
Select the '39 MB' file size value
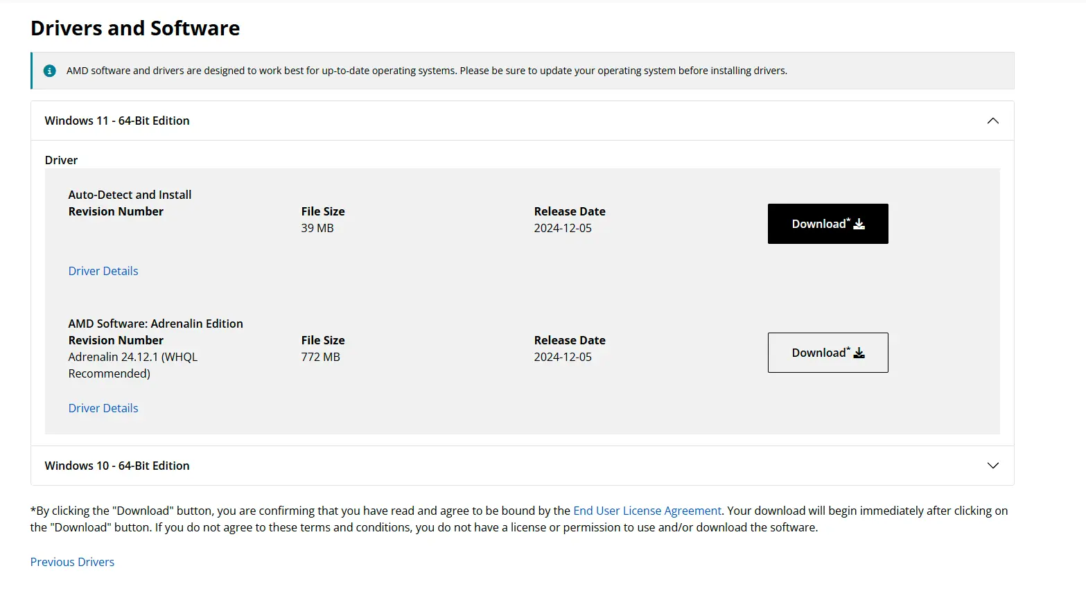pyautogui.click(x=317, y=228)
